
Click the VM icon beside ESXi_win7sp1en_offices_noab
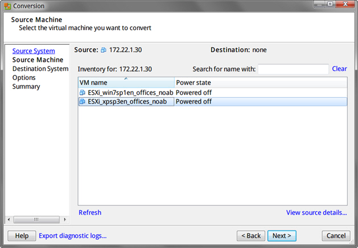(x=83, y=93)
